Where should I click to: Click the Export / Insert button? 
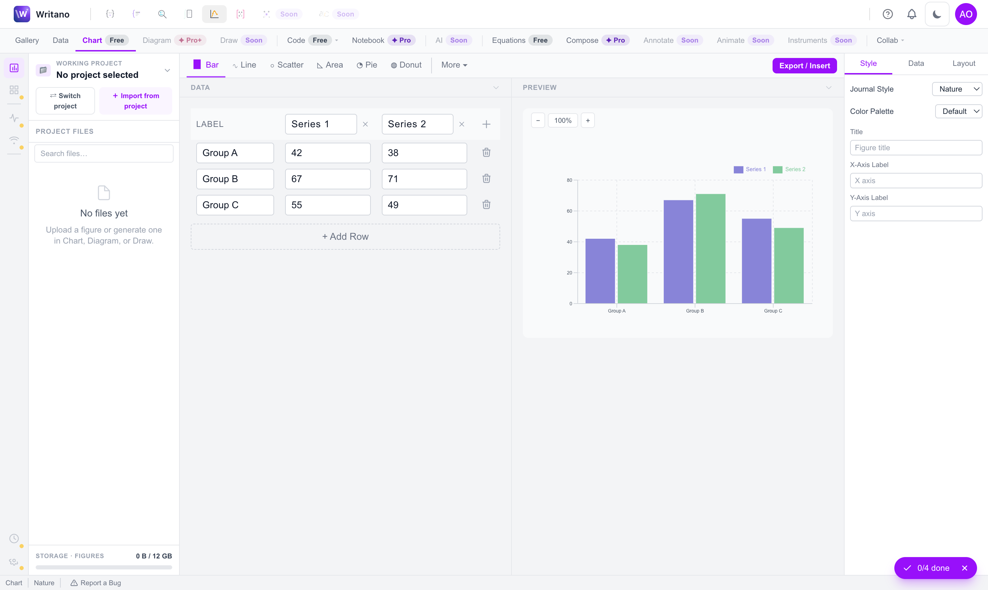[x=804, y=66]
